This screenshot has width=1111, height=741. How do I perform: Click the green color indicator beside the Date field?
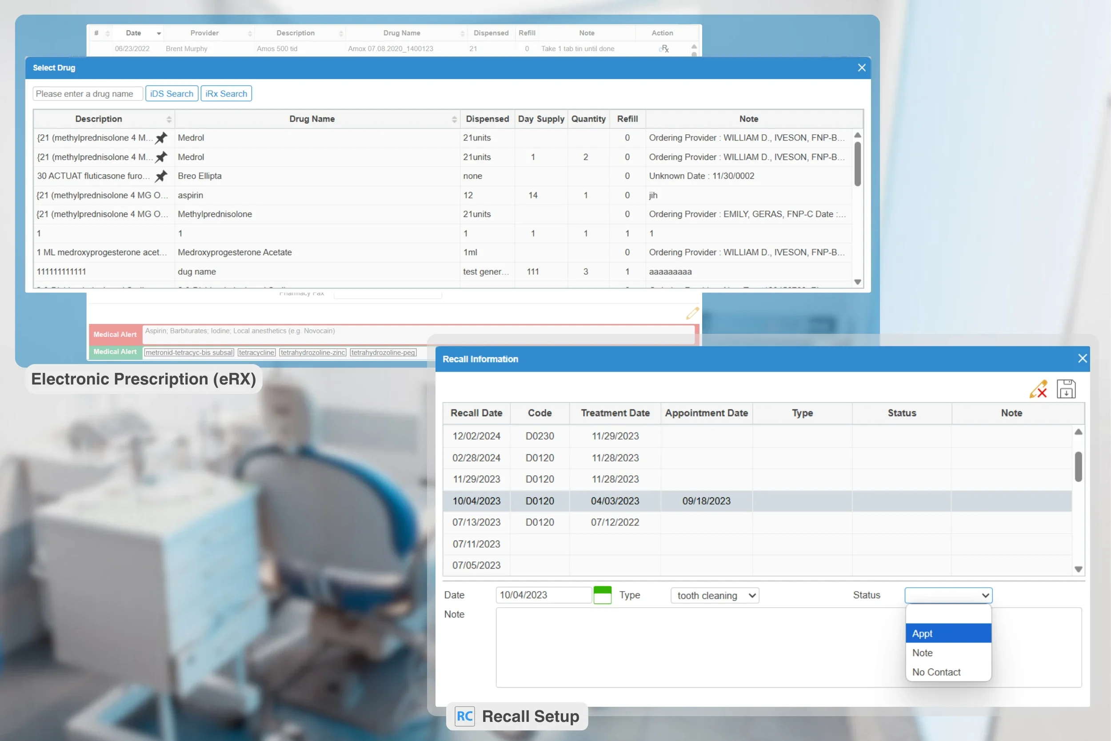pos(602,595)
